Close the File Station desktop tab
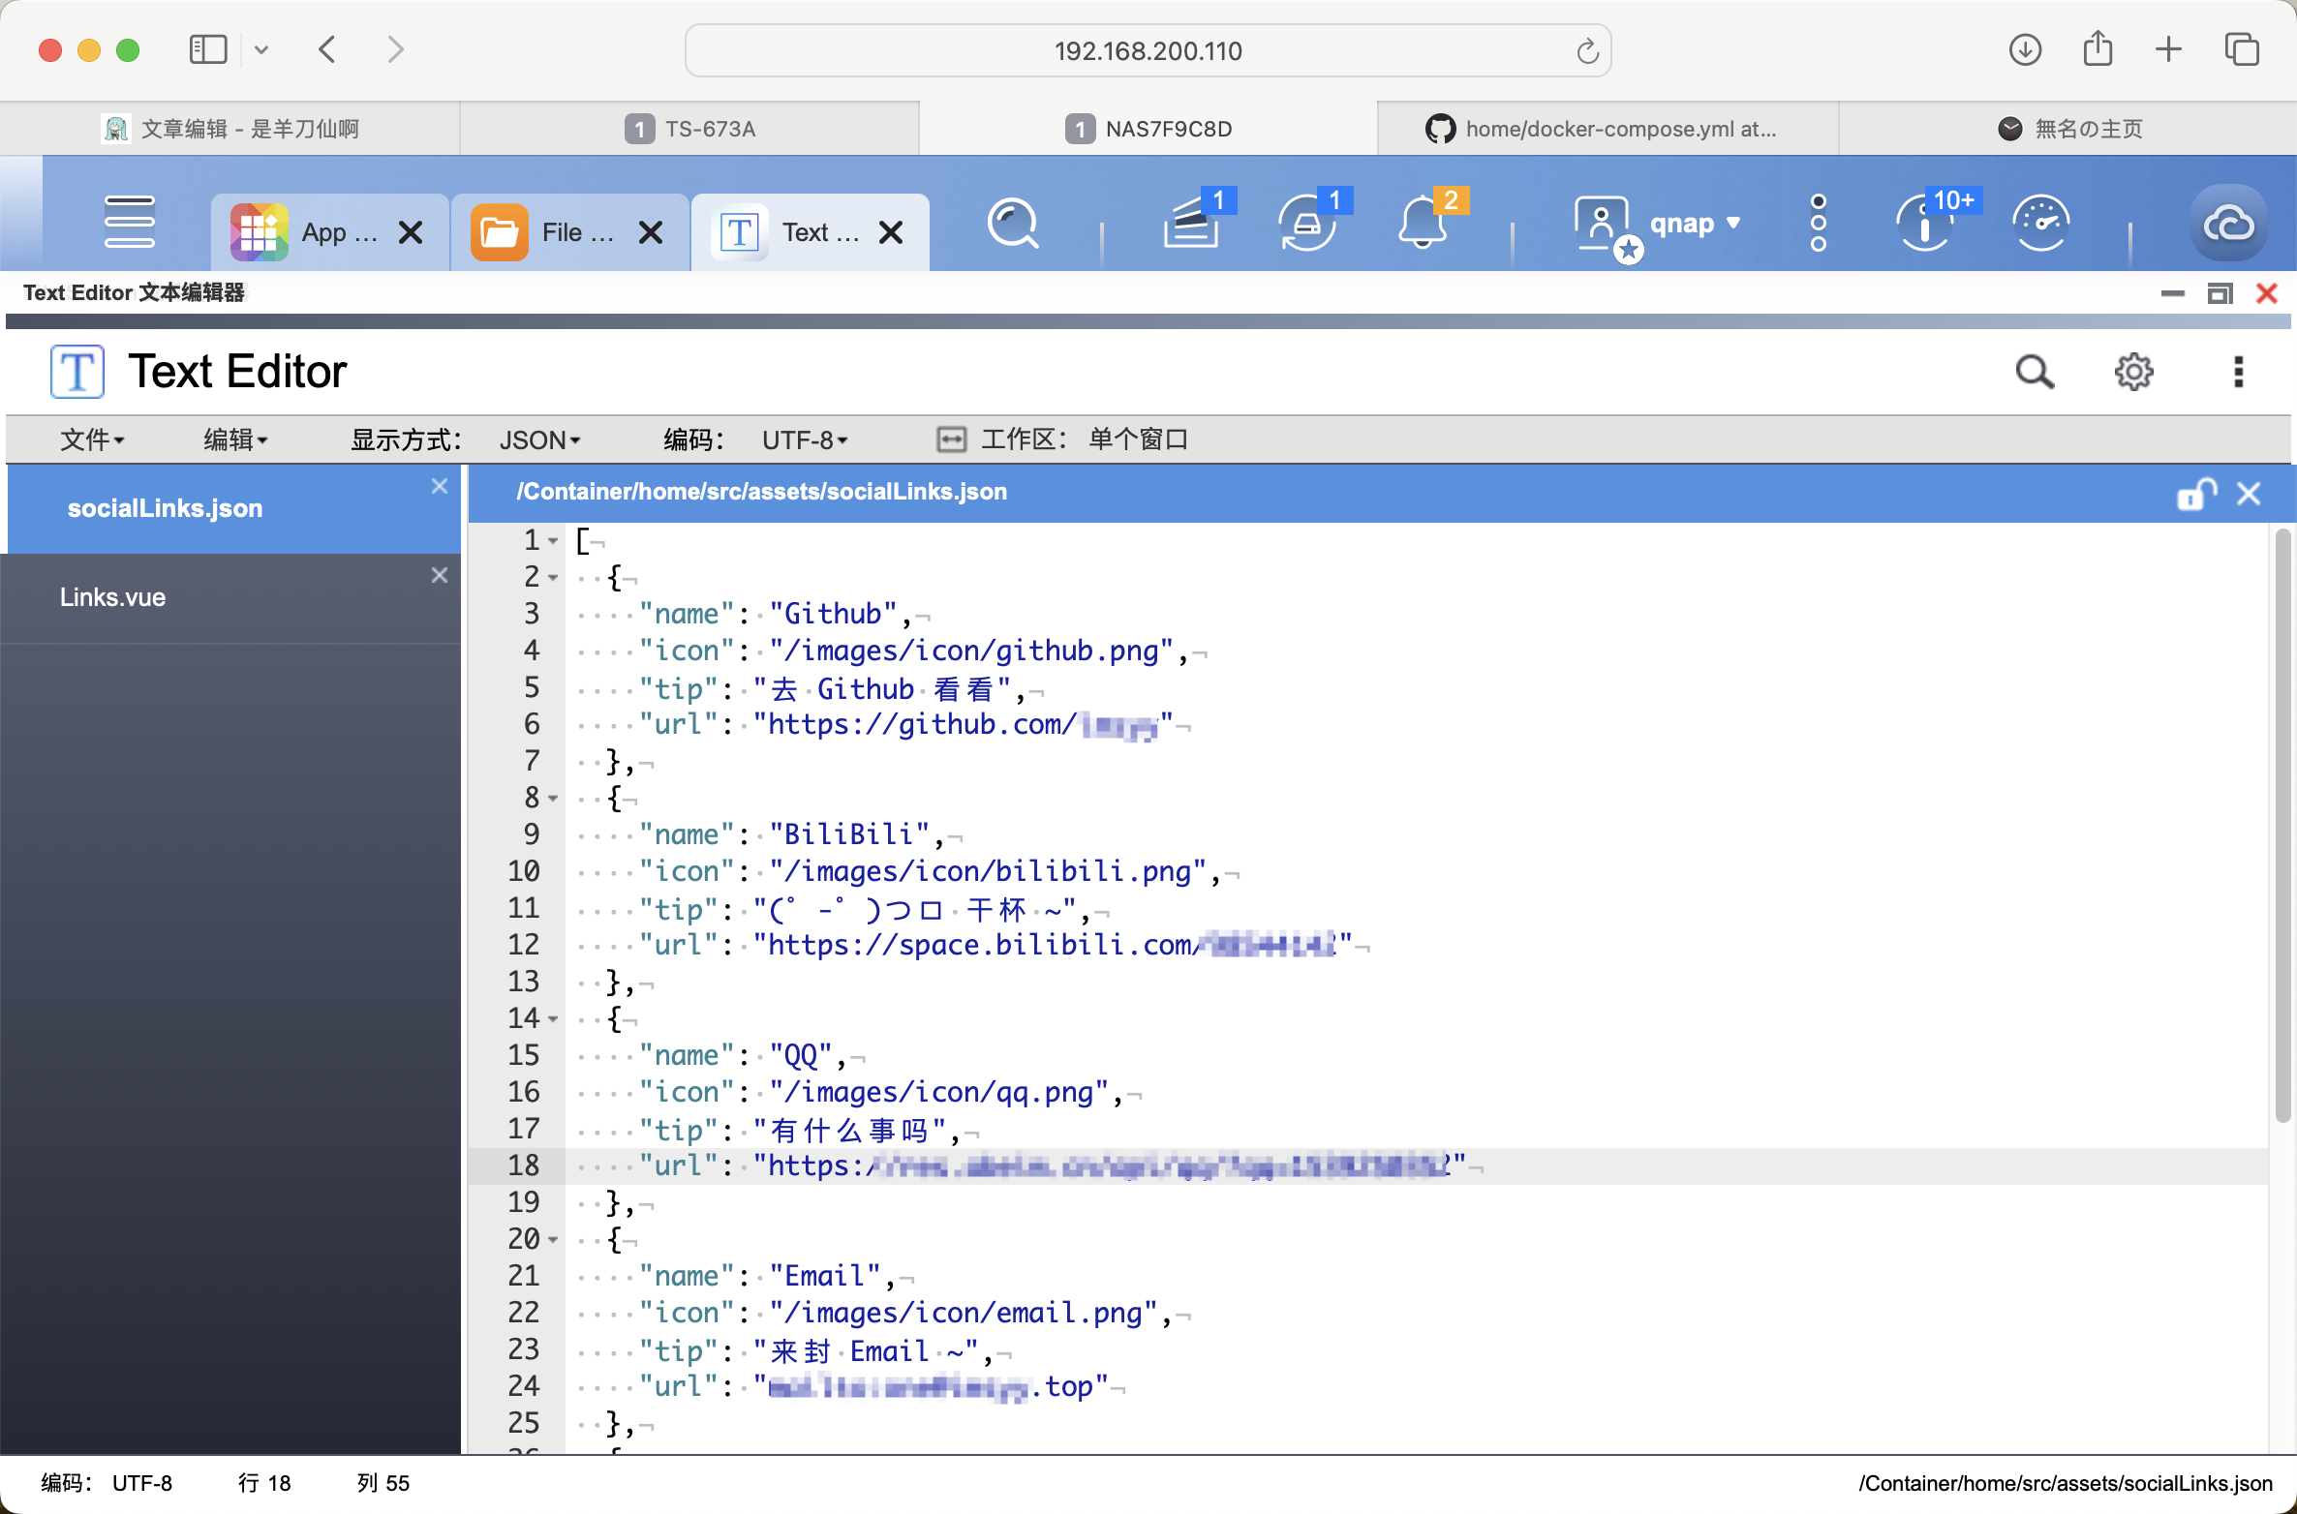The image size is (2297, 1514). point(652,232)
